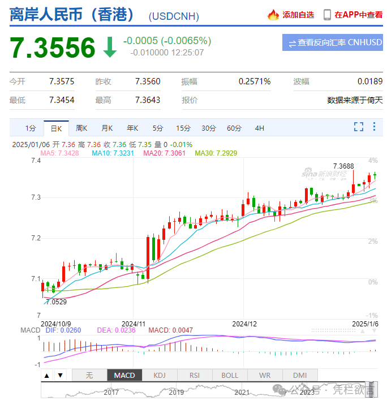The width and height of the screenshot is (387, 405).
Task: Click 查看反向汇率 CNHUSD button
Action: [333, 42]
